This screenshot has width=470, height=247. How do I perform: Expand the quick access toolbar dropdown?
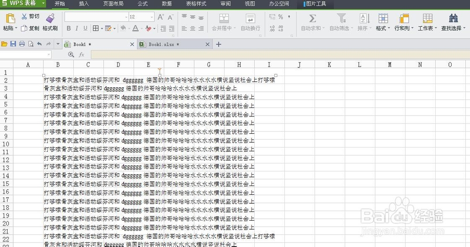[58, 44]
